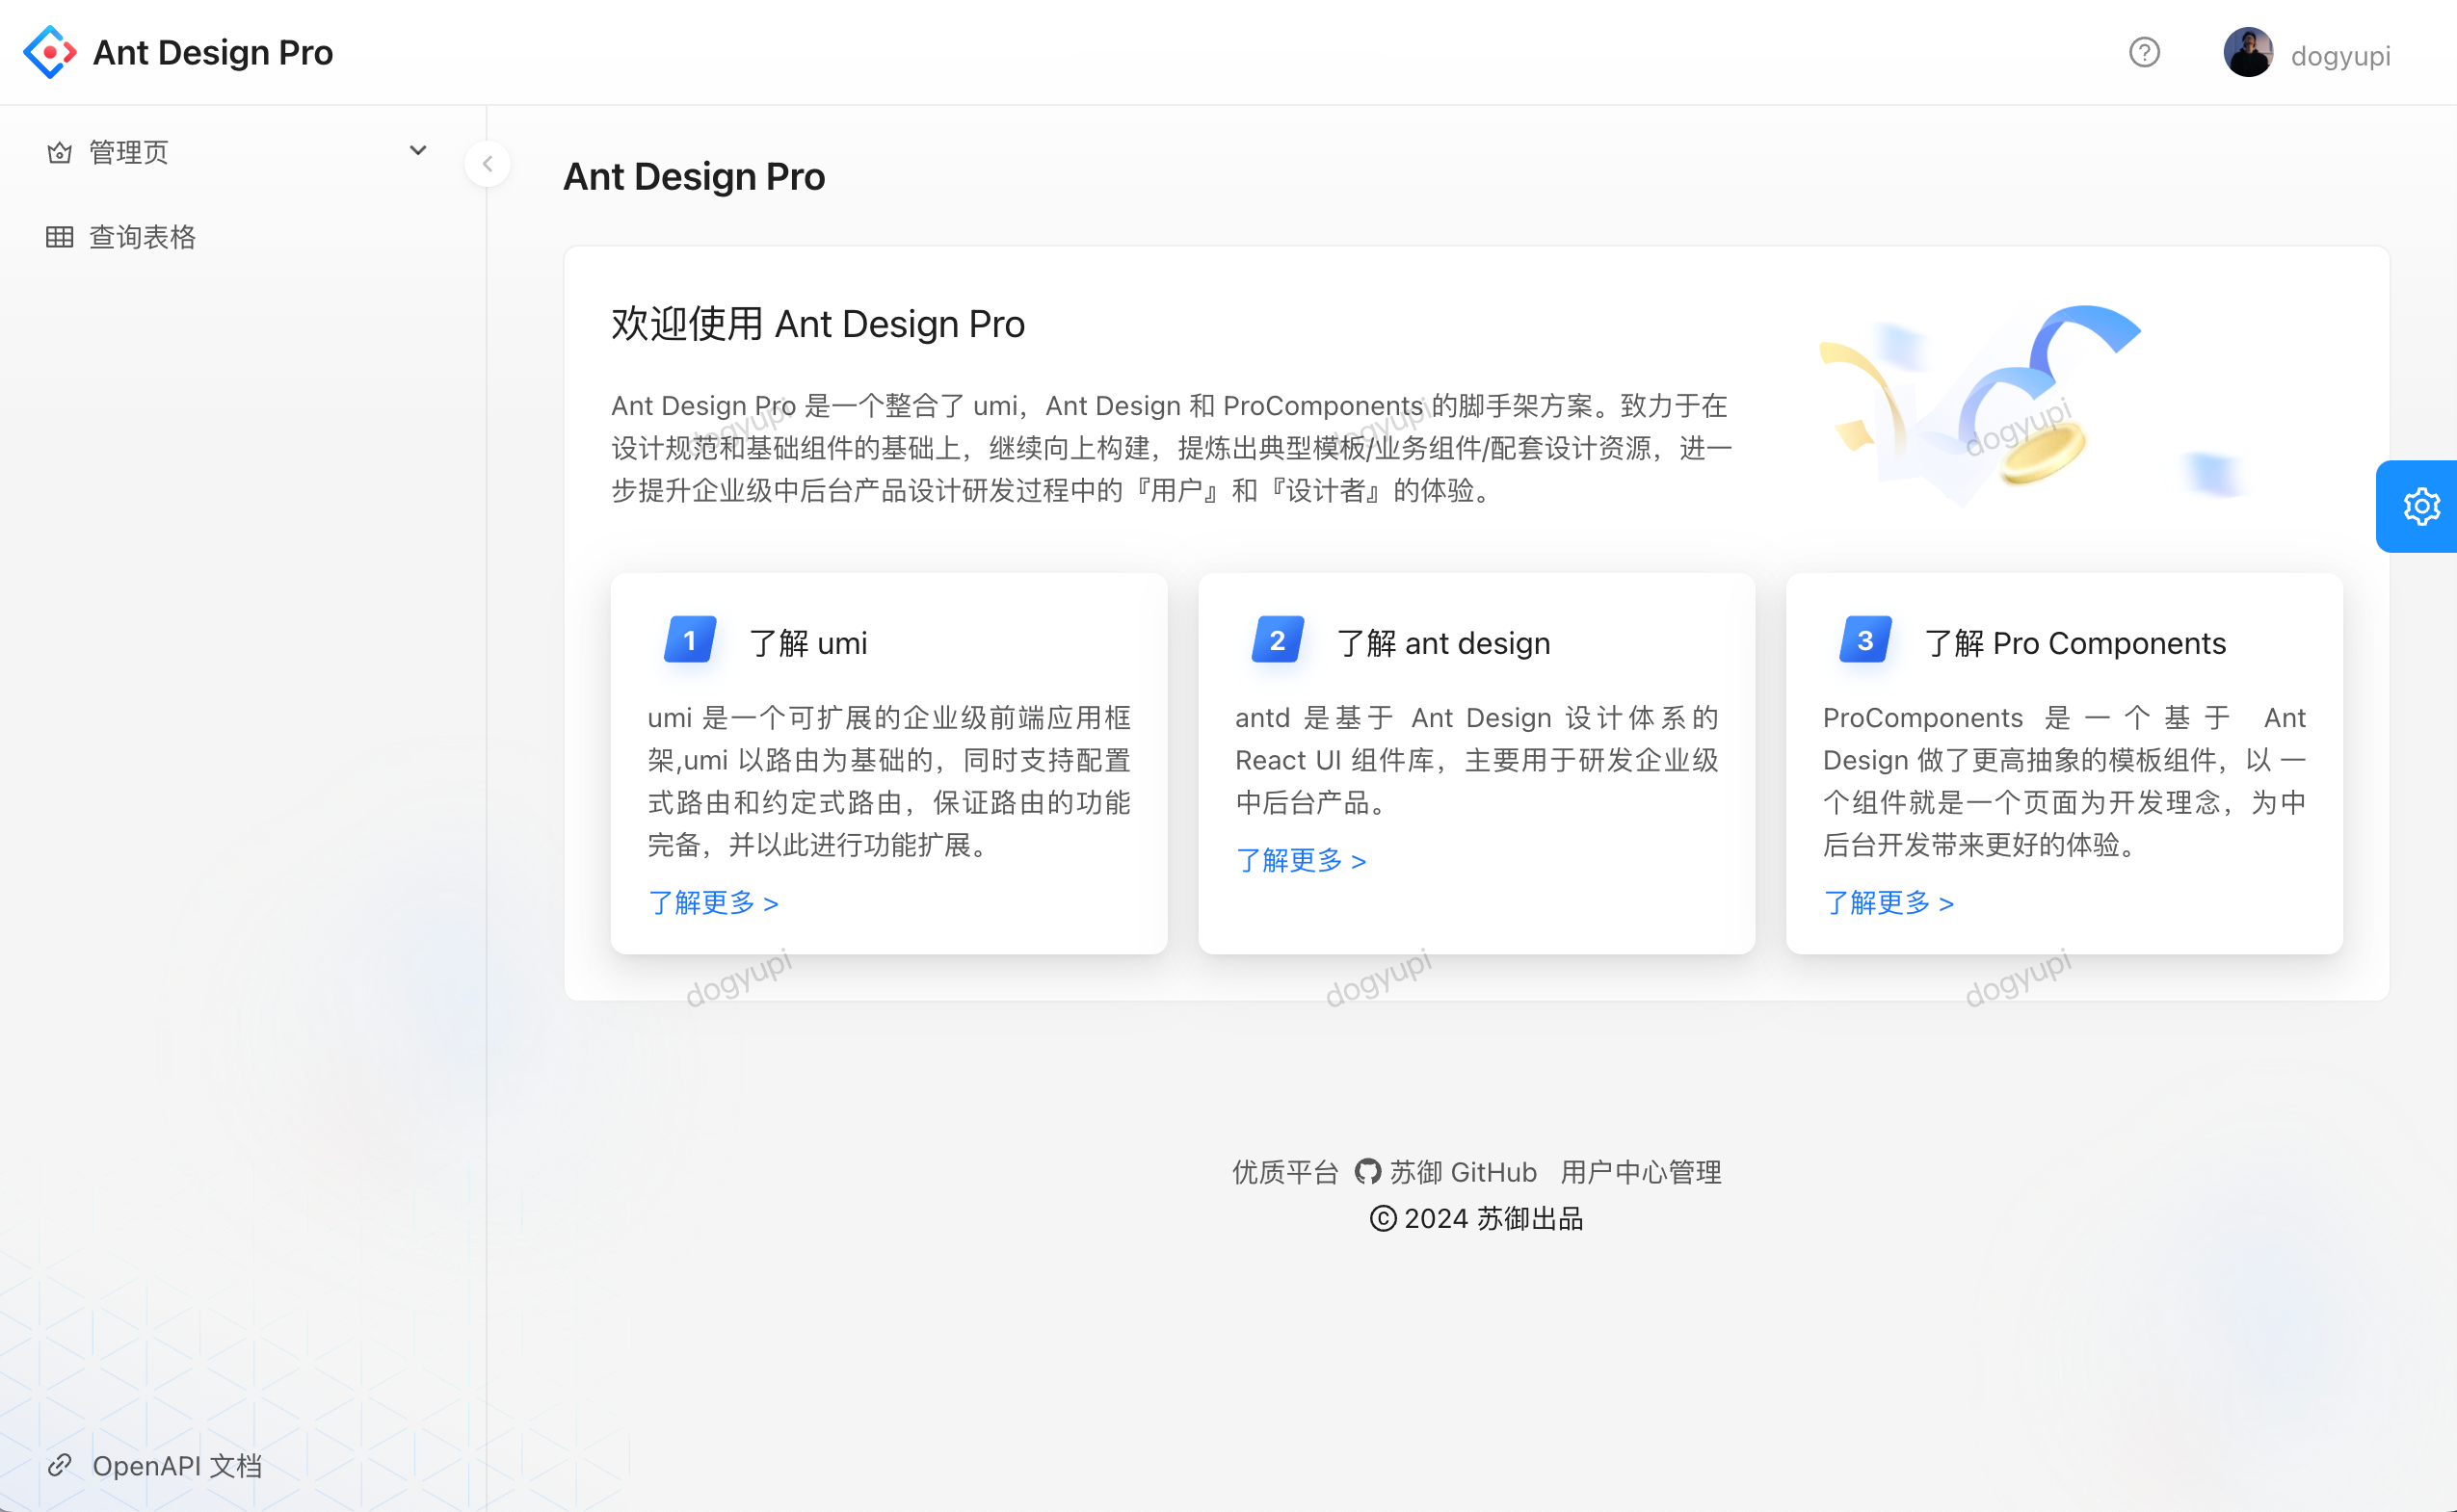Click the dogyupi user avatar
The width and height of the screenshot is (2457, 1512).
pos(2247,52)
